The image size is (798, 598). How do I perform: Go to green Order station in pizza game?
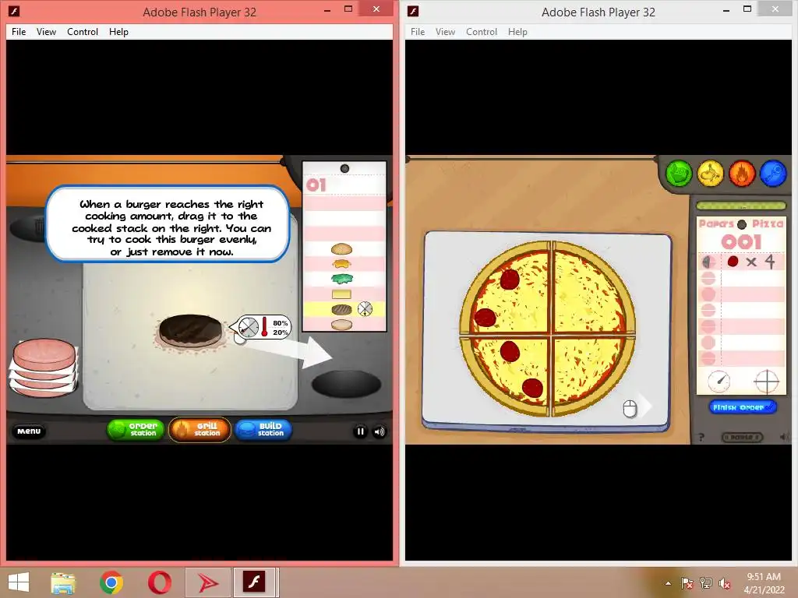(x=679, y=174)
